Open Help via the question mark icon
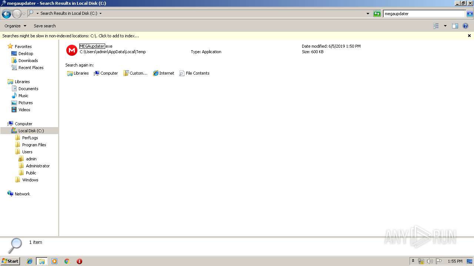This screenshot has width=474, height=266. click(x=465, y=26)
